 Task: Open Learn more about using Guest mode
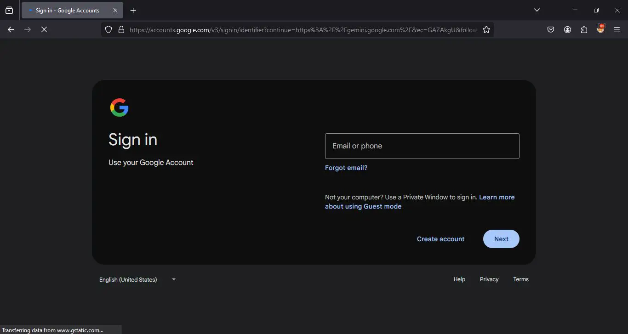point(420,202)
